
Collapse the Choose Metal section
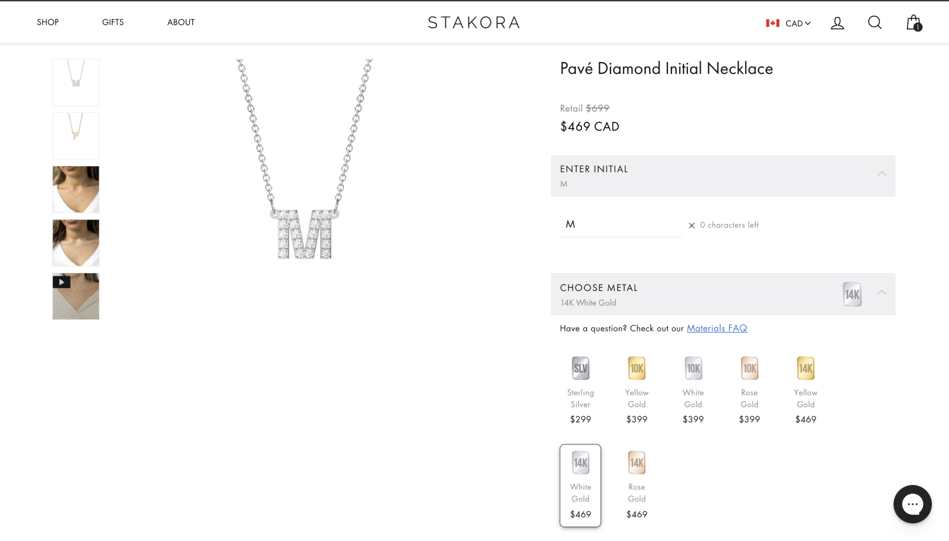(x=881, y=293)
